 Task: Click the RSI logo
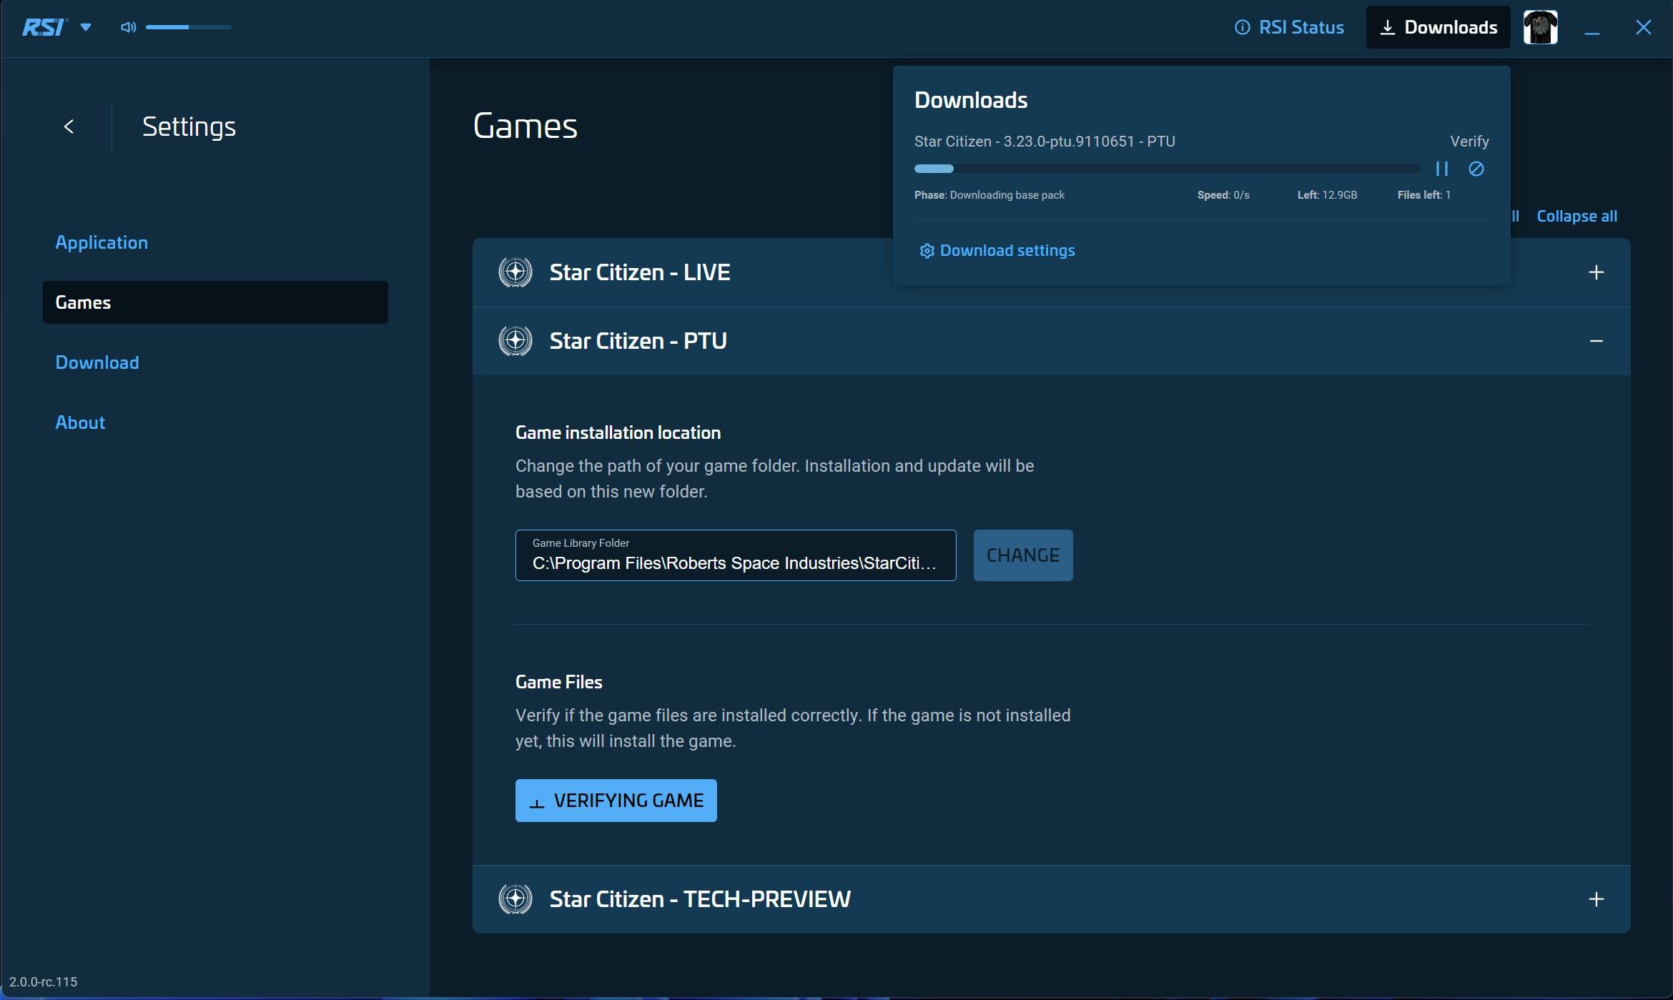click(x=44, y=27)
